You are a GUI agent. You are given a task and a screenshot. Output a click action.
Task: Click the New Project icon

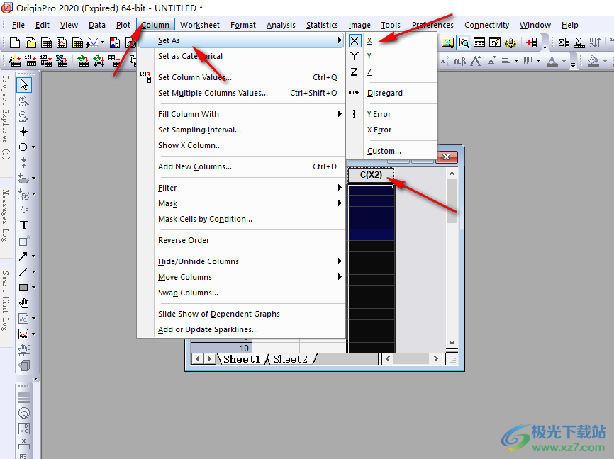(15, 42)
